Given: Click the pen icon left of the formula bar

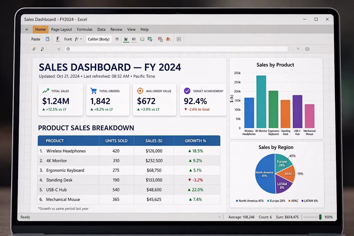Looking at the screenshot, I should [34, 49].
